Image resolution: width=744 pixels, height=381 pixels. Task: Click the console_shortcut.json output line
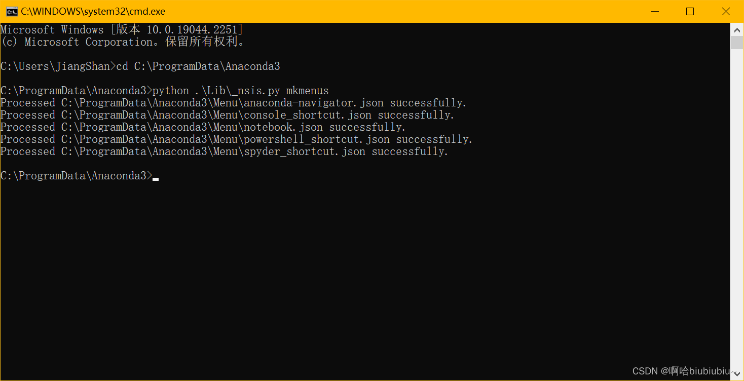tap(226, 115)
